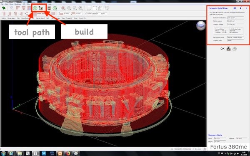Open Firefox from taskbar

(68, 154)
